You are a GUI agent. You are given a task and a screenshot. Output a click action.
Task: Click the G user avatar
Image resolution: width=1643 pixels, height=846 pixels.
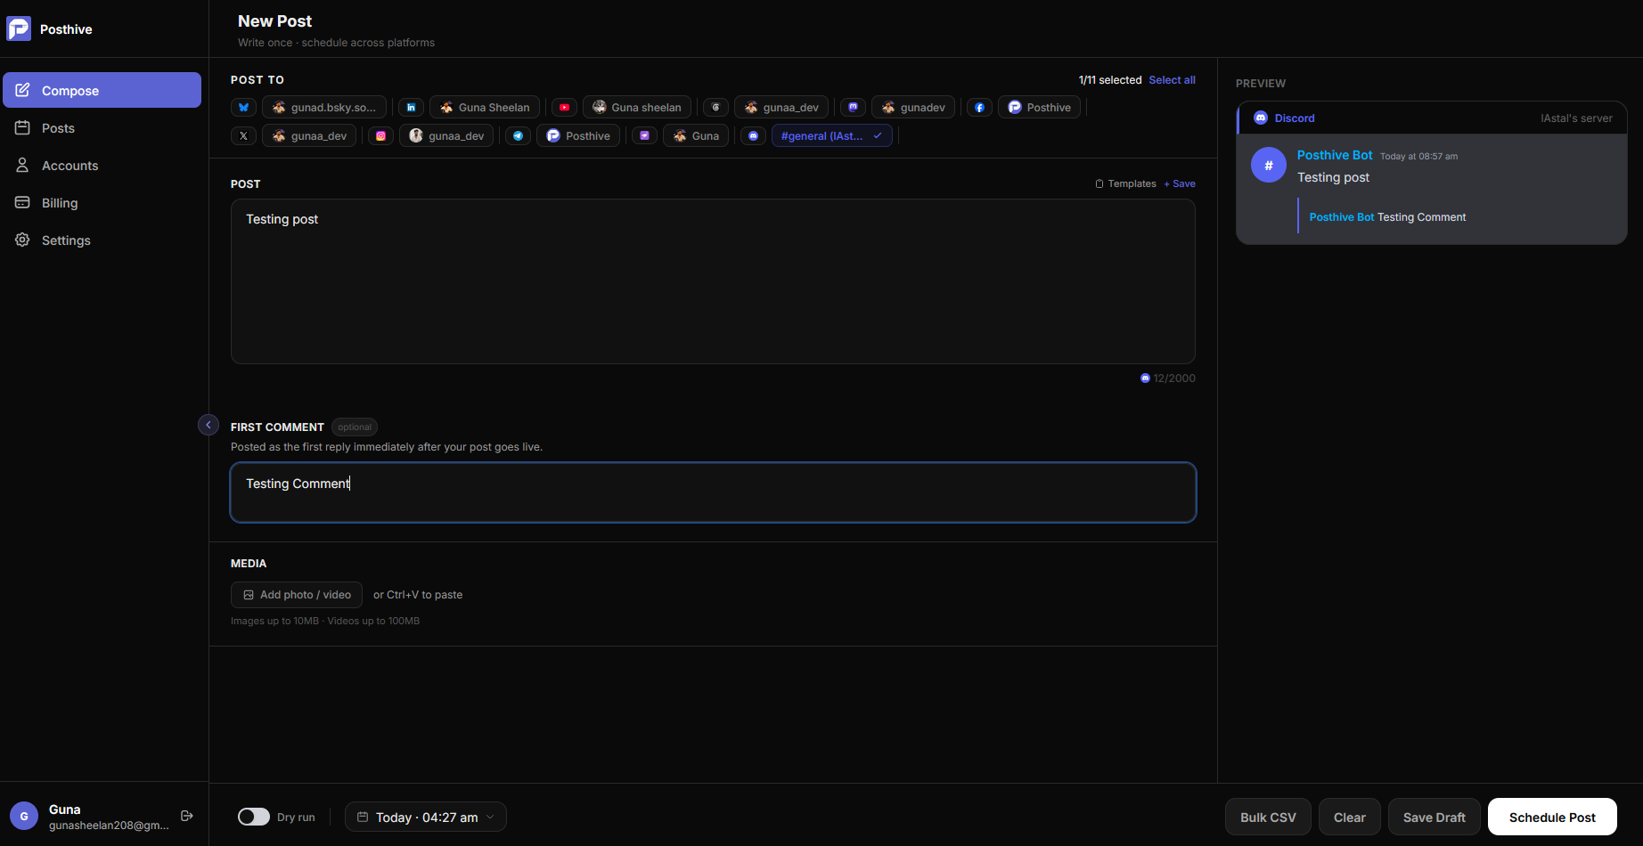point(24,816)
